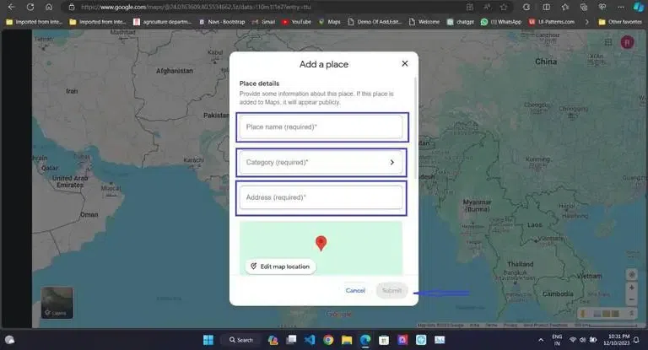Viewport: 648px width, 350px height.
Task: Reload the page with refresh icon
Action: [x=30, y=7]
